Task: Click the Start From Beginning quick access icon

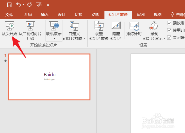Action: 39,5
